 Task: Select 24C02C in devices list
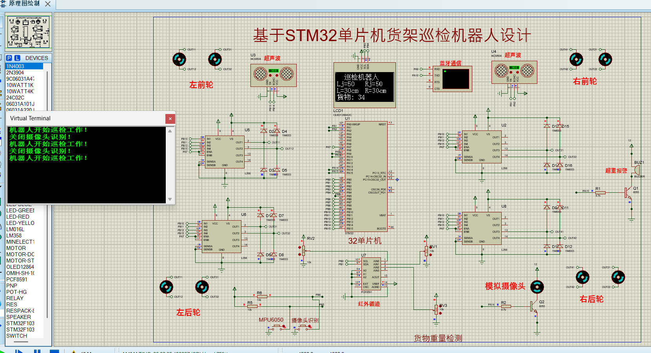coord(24,98)
